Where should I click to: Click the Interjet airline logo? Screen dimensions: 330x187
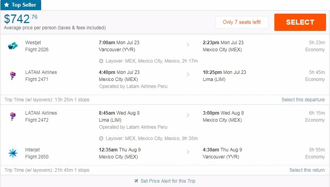13,153
